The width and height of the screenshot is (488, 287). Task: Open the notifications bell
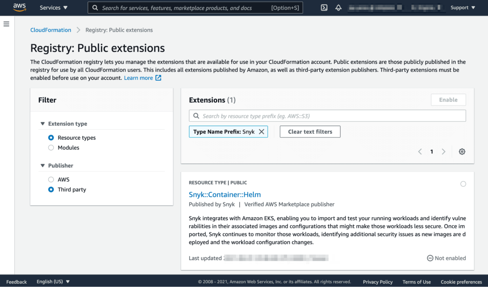point(338,7)
